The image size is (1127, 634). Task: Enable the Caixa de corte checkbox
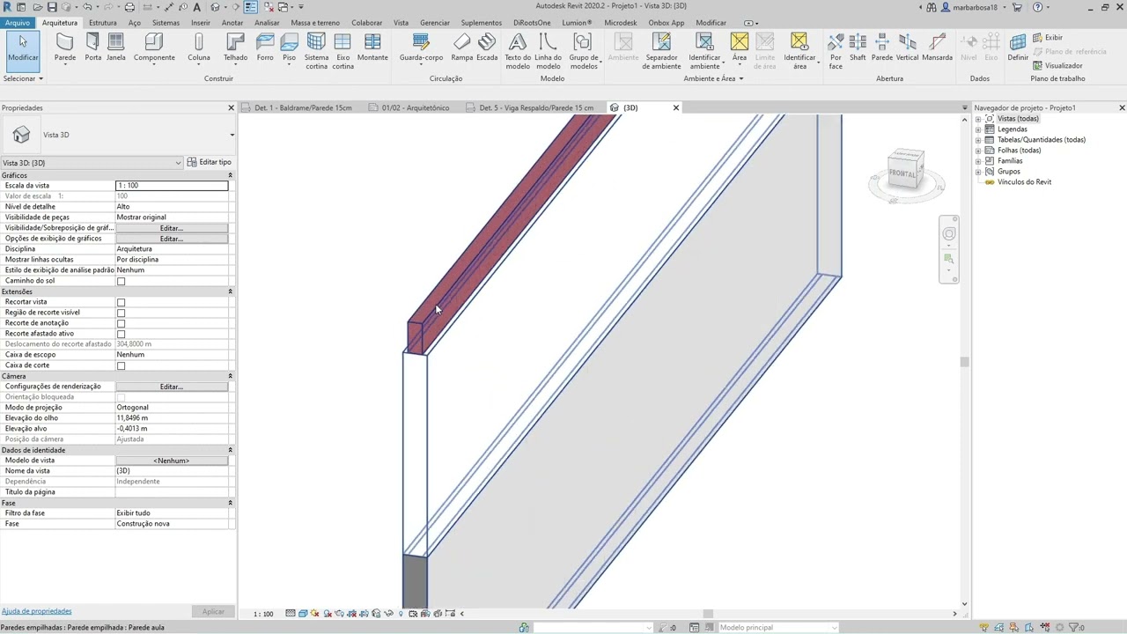tap(122, 366)
